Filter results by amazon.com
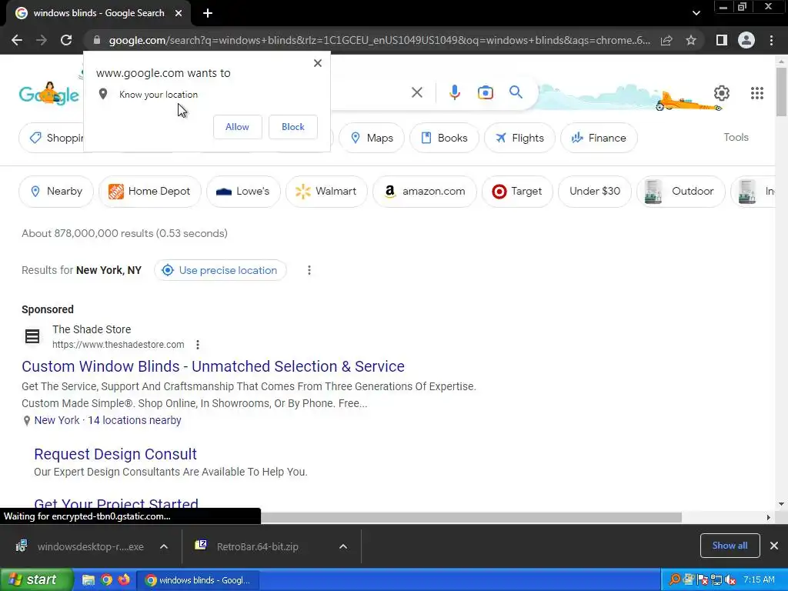The image size is (788, 591). click(x=425, y=192)
